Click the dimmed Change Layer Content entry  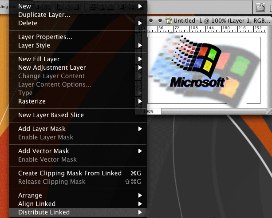coord(78,76)
